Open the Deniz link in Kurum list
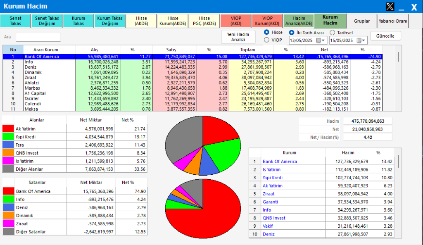Screen dimensions: 423x245 click(269, 234)
